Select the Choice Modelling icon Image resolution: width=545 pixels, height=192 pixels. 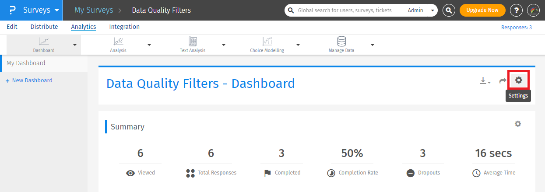267,42
